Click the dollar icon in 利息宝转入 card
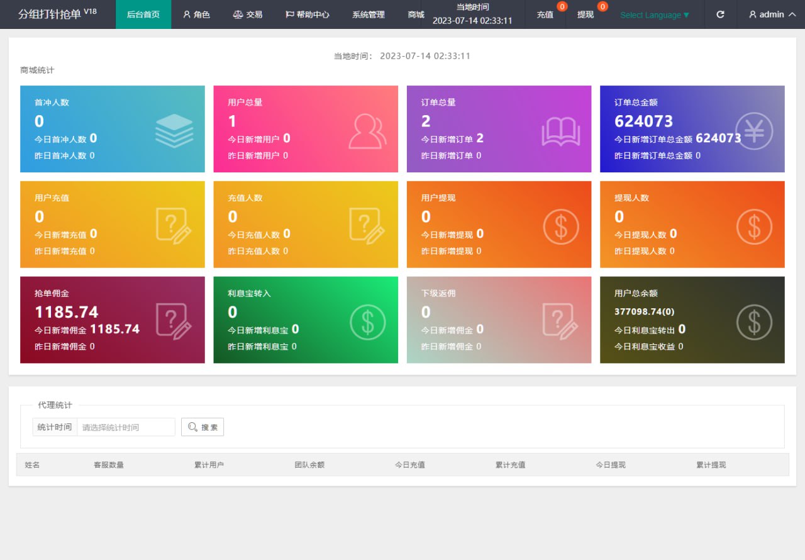 coord(368,322)
